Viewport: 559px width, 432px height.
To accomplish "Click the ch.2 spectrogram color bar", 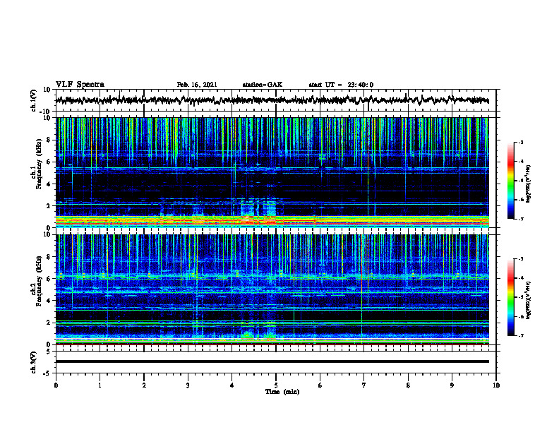I will 510,297.
